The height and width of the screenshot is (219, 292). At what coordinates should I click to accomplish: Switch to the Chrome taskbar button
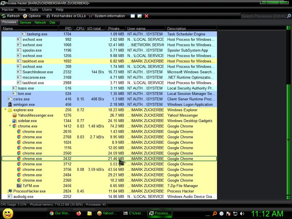point(60,213)
